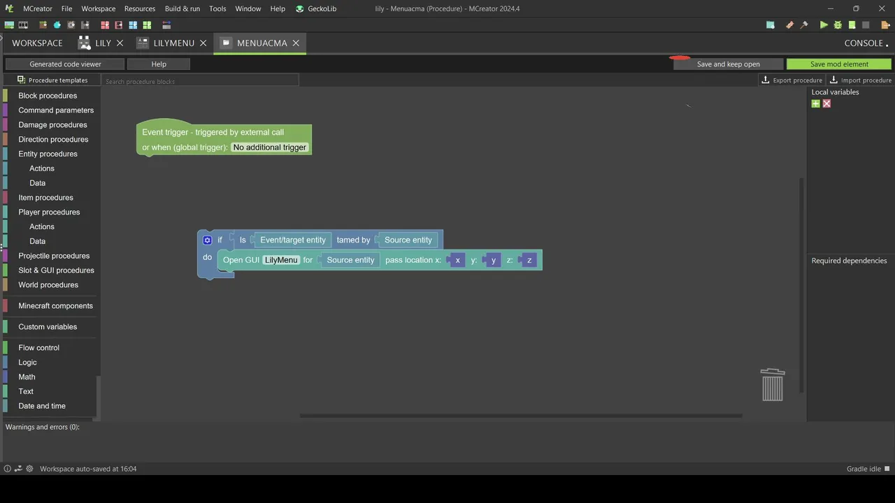Click the eraser clean-build toolbar icon
This screenshot has height=503, width=895.
click(x=790, y=25)
